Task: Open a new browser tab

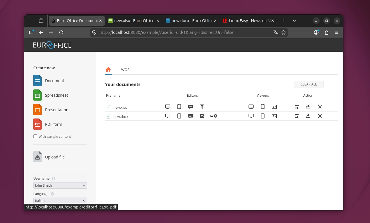Action: tap(283, 21)
